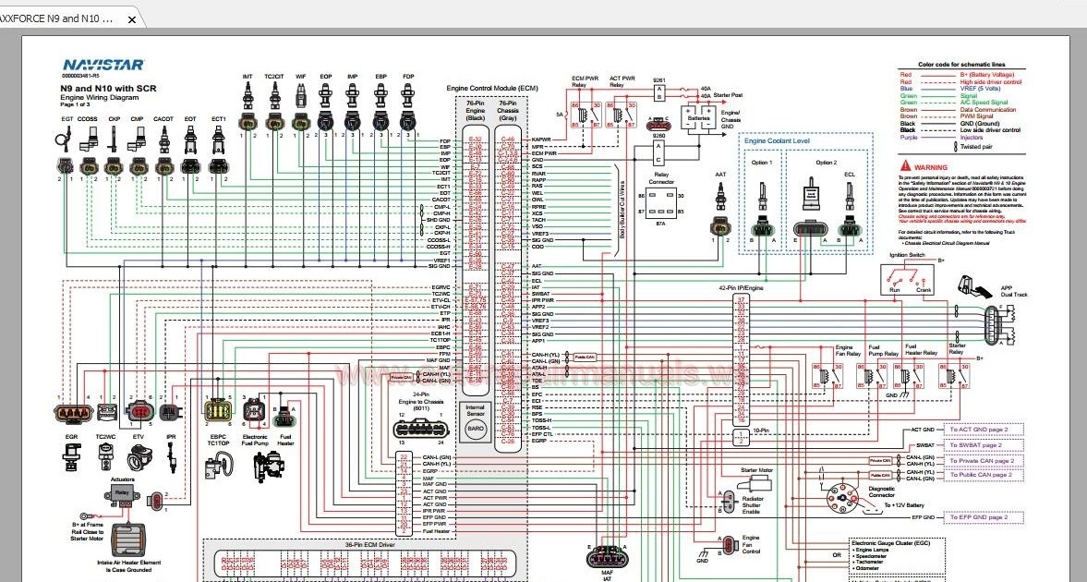Click the '42-Pin IP/Engine' connector label

pyautogui.click(x=741, y=287)
